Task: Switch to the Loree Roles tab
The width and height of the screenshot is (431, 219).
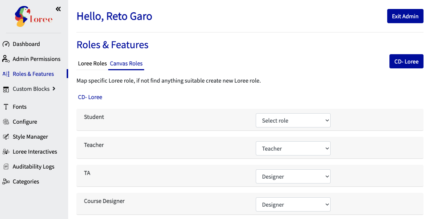Action: 92,64
